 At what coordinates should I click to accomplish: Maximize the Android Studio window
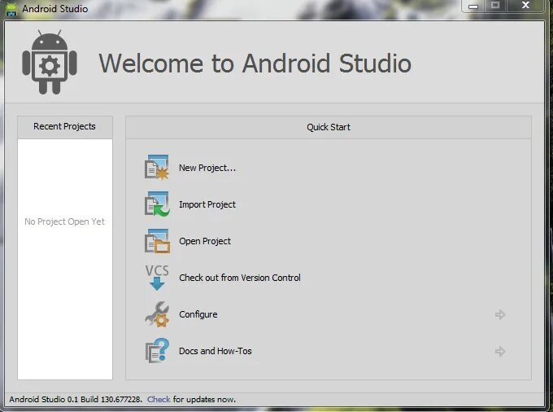tap(495, 6)
